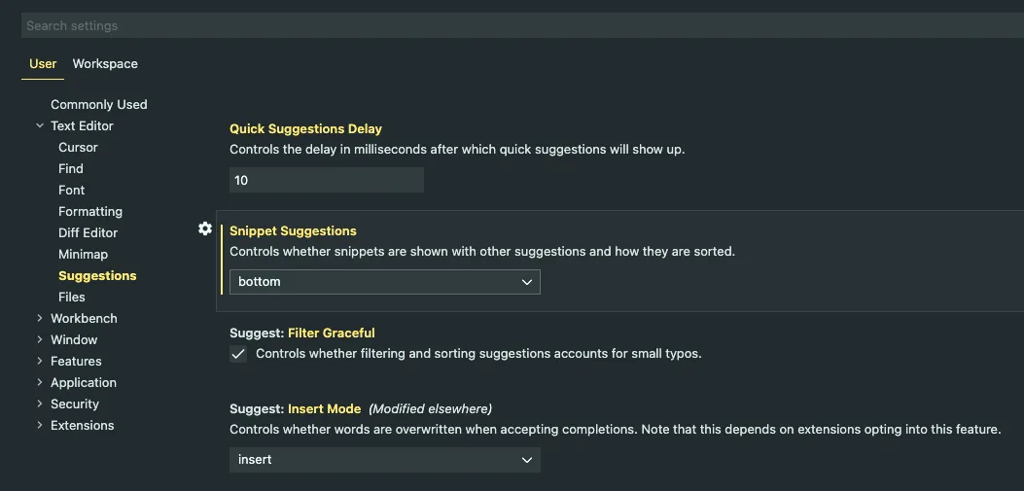The width and height of the screenshot is (1024, 491).
Task: Switch to the Workspace settings tab
Action: coord(105,64)
